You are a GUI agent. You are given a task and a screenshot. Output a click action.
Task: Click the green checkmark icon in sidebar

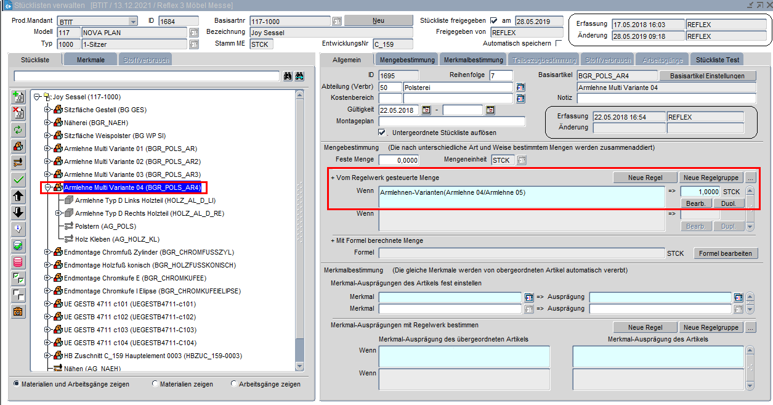[18, 179]
